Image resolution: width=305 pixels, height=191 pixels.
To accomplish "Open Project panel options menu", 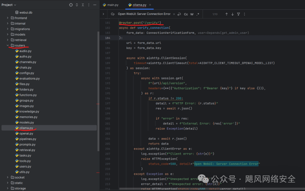I will 89,5.
